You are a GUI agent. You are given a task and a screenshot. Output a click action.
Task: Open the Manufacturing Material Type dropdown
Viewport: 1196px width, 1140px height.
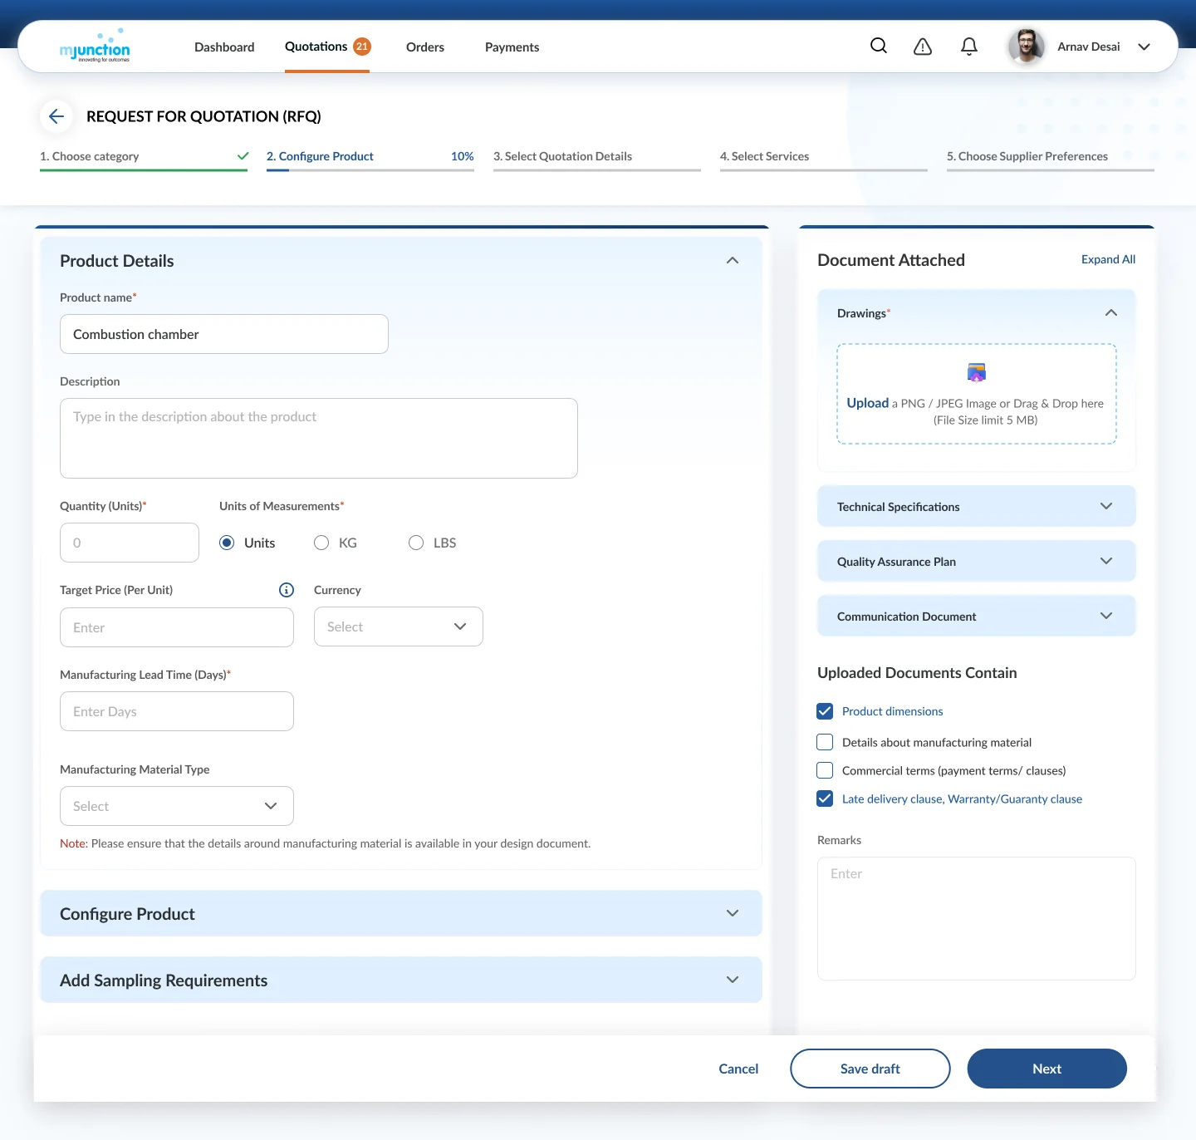click(x=177, y=806)
